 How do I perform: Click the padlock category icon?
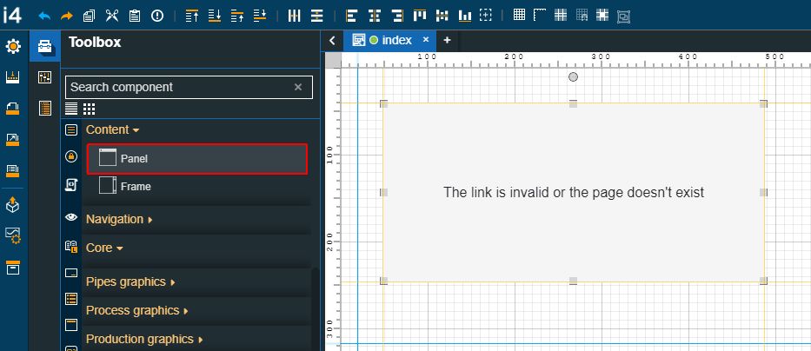click(x=71, y=156)
